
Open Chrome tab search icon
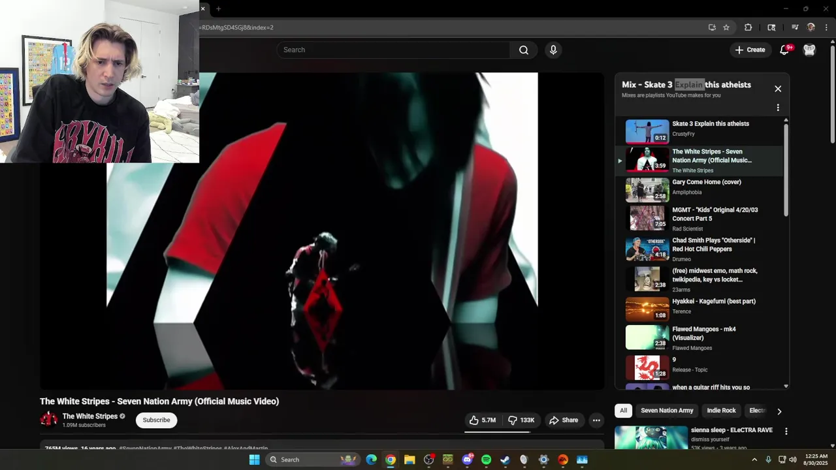[x=771, y=27]
